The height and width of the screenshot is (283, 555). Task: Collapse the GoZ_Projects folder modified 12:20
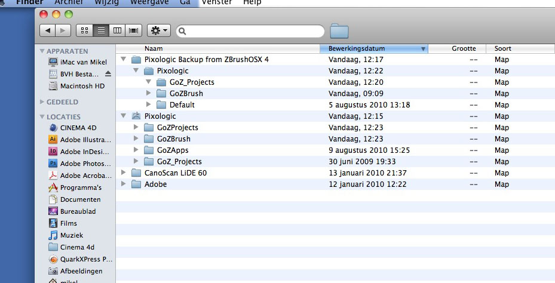pos(149,82)
